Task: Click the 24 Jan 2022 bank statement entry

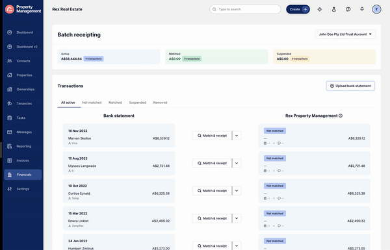Action: (119, 242)
